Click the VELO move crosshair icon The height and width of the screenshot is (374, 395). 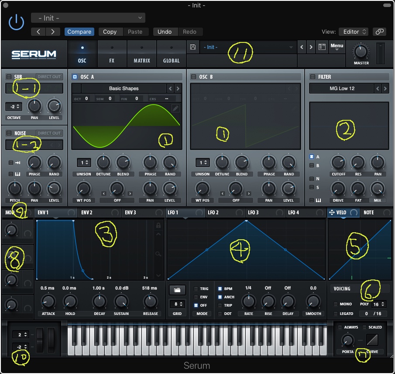[332, 213]
